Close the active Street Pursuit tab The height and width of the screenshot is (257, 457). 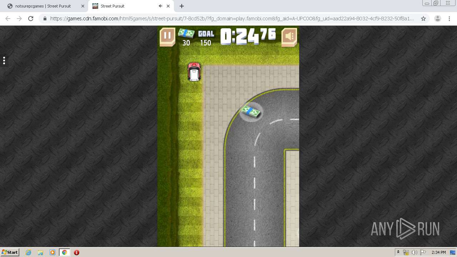tap(168, 6)
